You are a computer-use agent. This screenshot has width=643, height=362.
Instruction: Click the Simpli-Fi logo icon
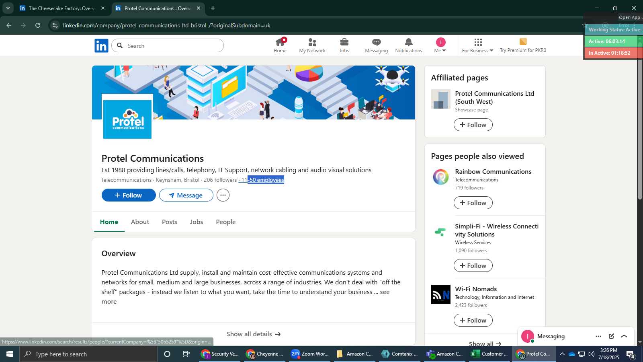click(441, 232)
